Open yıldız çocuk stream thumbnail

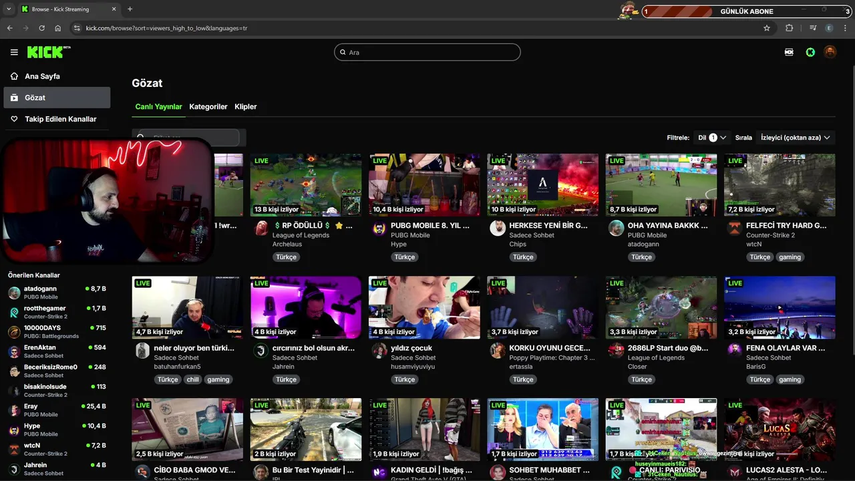[x=424, y=307]
